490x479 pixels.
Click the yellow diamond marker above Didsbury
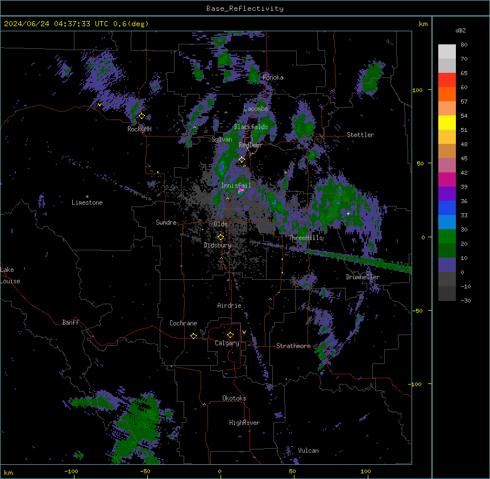(221, 237)
